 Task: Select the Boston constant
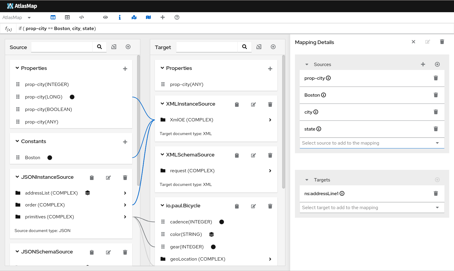[x=32, y=158]
